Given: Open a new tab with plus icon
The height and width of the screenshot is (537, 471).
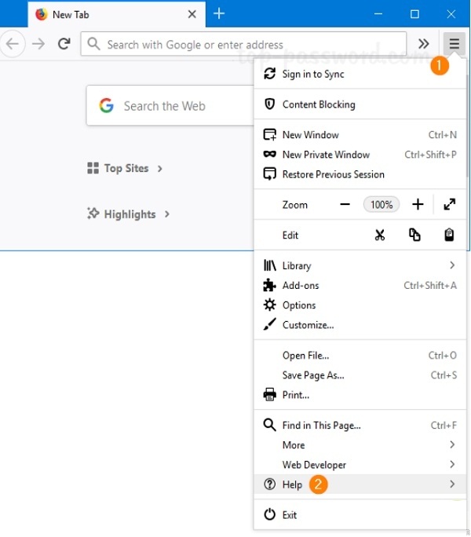Looking at the screenshot, I should coord(219,14).
